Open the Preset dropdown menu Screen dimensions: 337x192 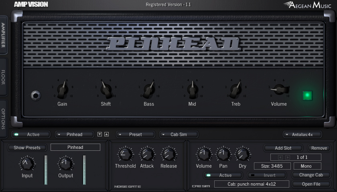136,134
